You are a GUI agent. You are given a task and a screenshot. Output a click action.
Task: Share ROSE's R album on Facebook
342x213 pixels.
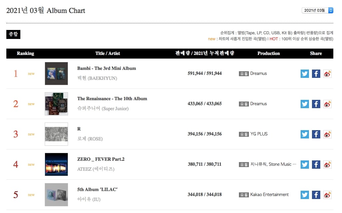coord(316,134)
